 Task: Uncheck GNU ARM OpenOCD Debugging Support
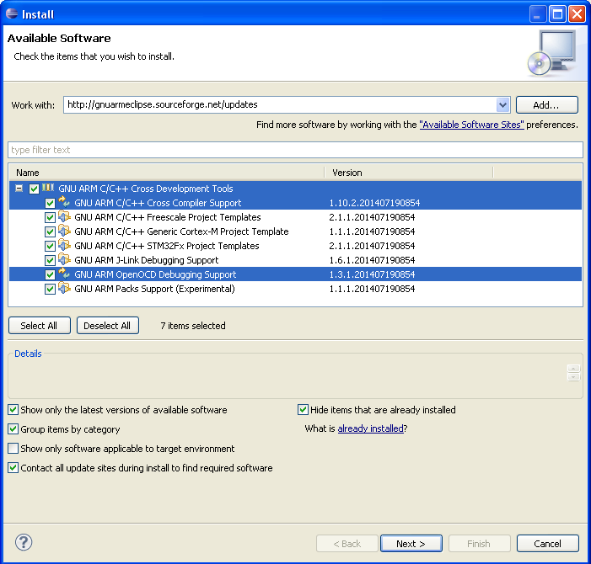pos(50,274)
